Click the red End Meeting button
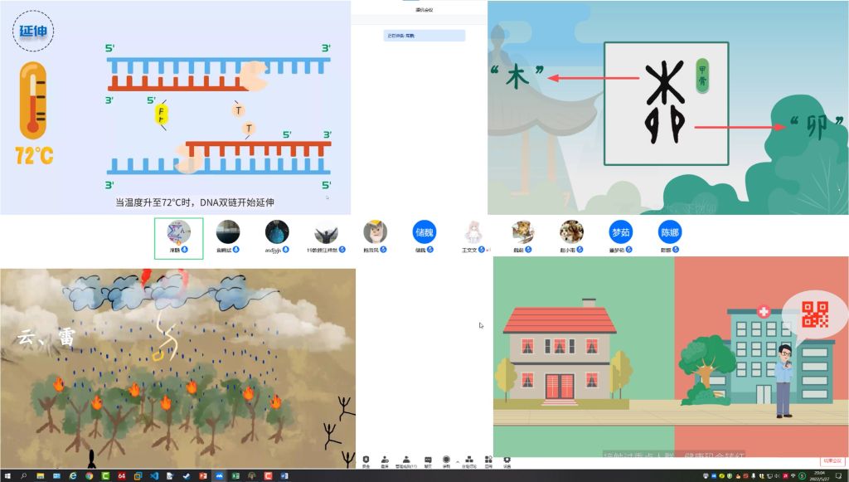The height and width of the screenshot is (482, 849). 832,460
